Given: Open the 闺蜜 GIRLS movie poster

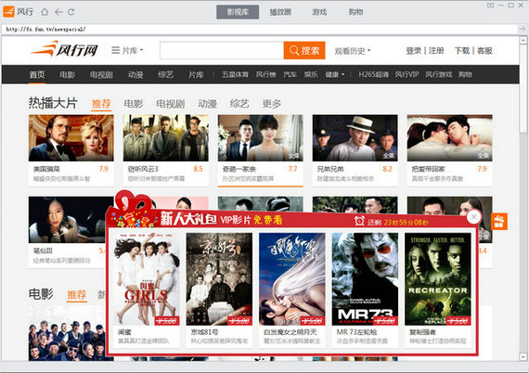Looking at the screenshot, I should pyautogui.click(x=147, y=279).
